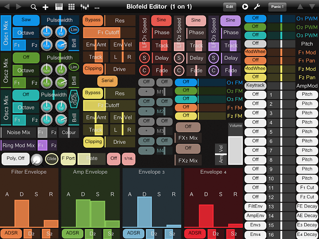Select the Filter Envelope ADSR mode button

(11, 233)
